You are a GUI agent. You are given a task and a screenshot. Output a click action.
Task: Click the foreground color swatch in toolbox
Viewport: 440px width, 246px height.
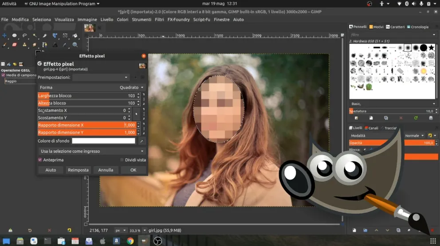coord(38,52)
